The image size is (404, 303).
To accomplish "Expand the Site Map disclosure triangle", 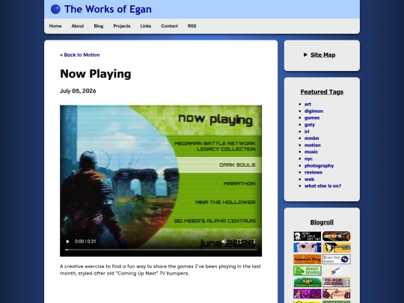I will (x=305, y=55).
